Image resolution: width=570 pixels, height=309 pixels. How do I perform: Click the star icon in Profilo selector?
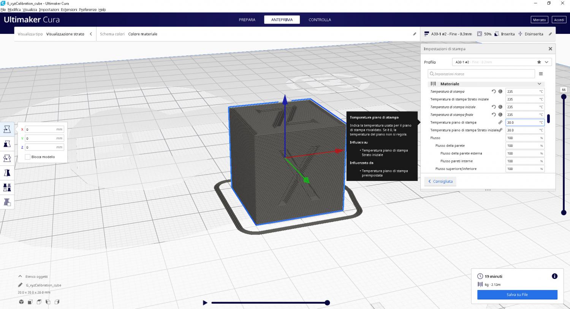pos(539,62)
